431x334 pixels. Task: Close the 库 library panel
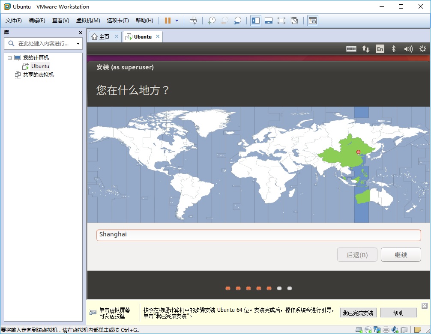(x=80, y=33)
